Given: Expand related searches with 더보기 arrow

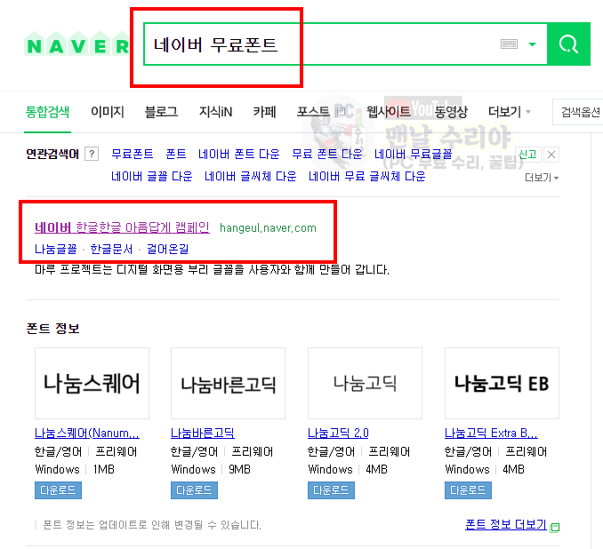Looking at the screenshot, I should 542,178.
